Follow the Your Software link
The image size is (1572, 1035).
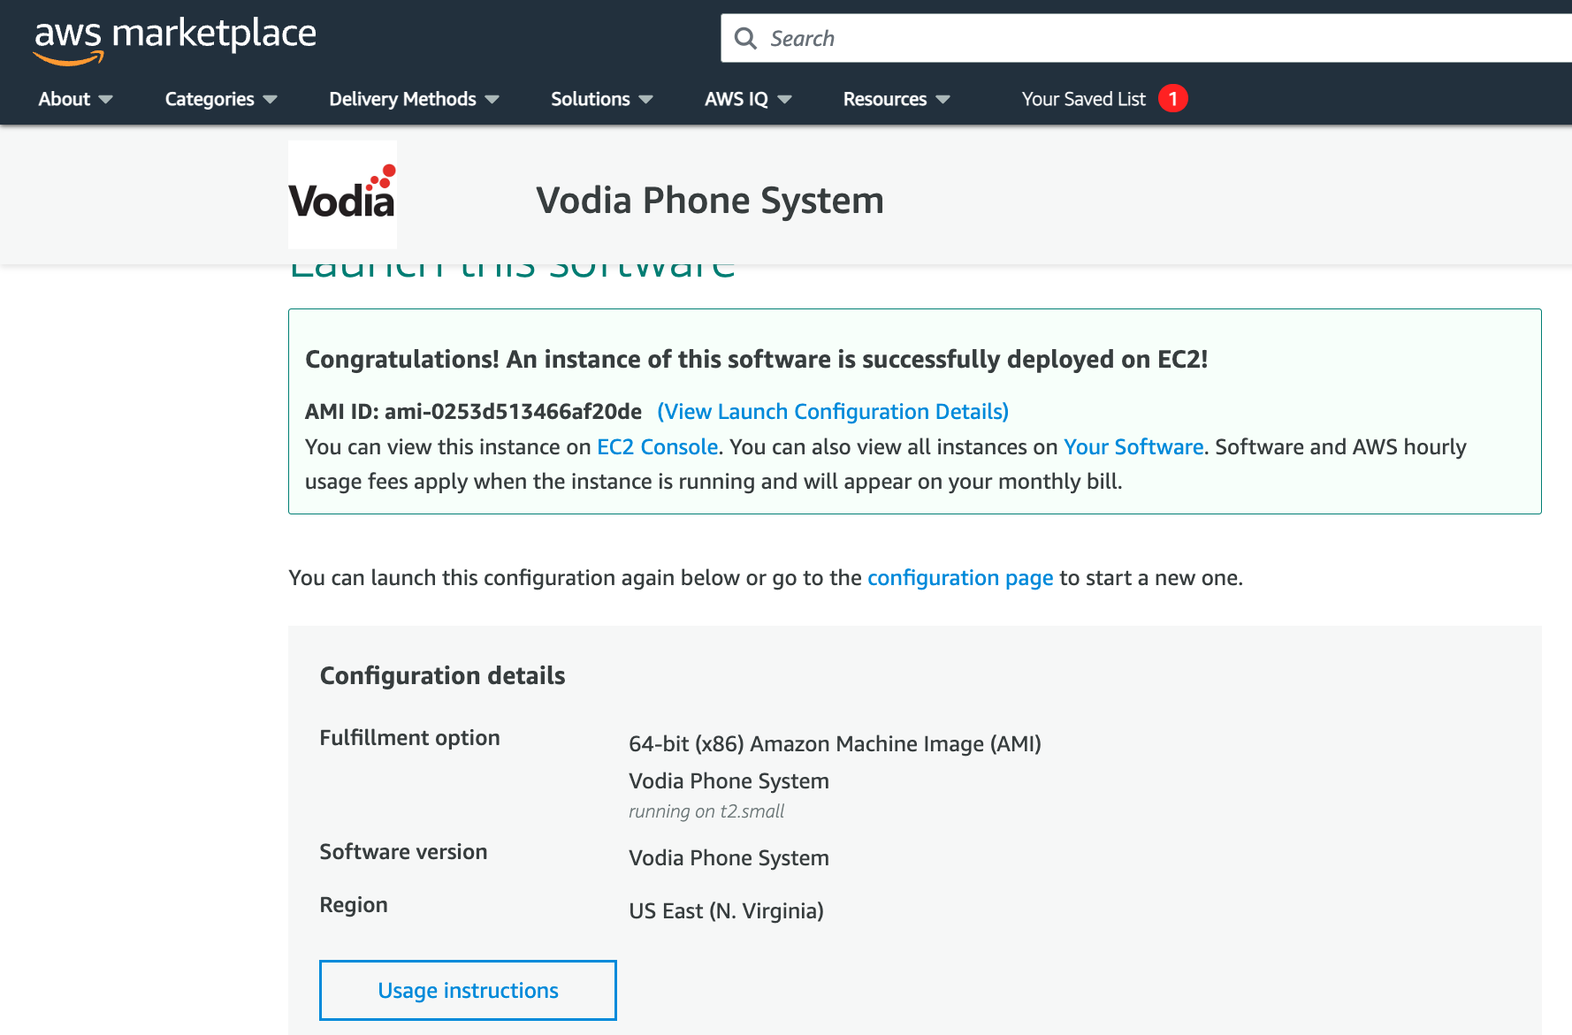click(x=1133, y=447)
